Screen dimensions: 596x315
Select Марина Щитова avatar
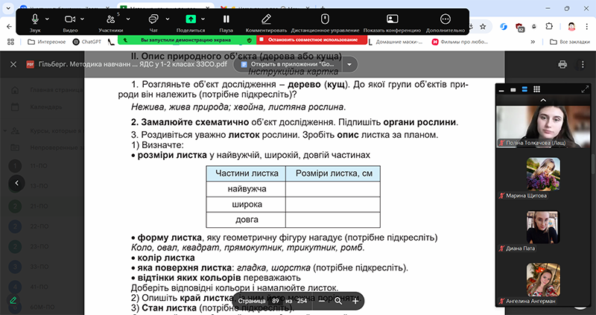[x=543, y=174]
